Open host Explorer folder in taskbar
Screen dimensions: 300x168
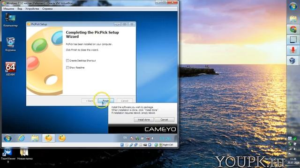pyautogui.click(x=293, y=19)
